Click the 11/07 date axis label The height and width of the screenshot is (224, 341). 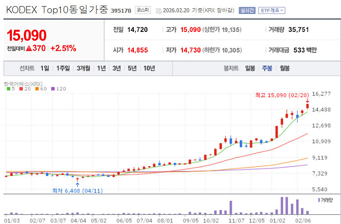[237, 220]
